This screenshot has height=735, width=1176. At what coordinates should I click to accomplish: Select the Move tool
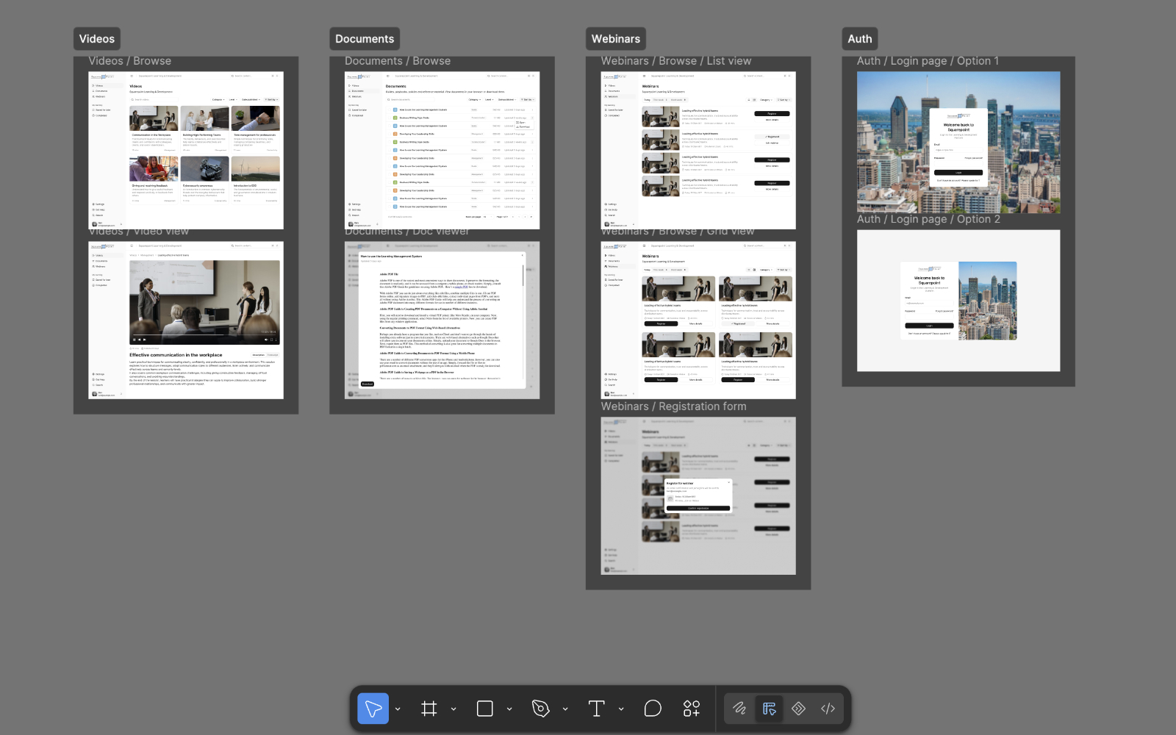[x=373, y=709]
